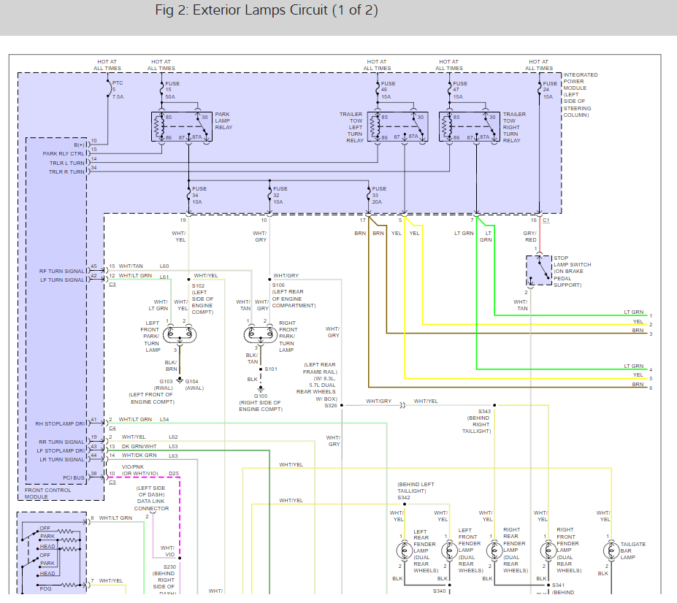The height and width of the screenshot is (603, 677).
Task: Click the 'RR TURN SIGNAL' pin label
Action: [62, 442]
